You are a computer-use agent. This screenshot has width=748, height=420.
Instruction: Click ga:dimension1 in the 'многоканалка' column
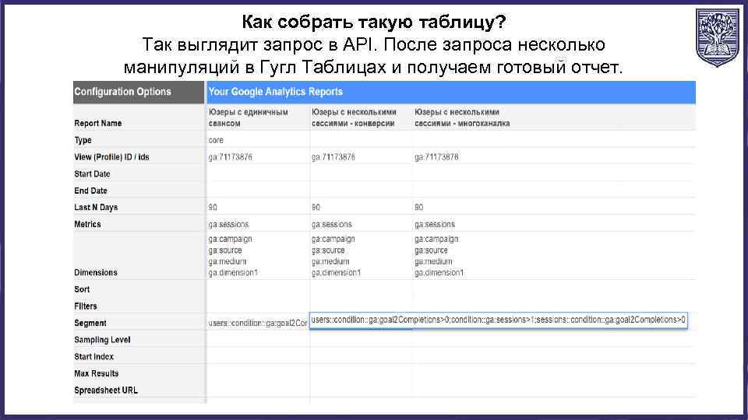(439, 273)
